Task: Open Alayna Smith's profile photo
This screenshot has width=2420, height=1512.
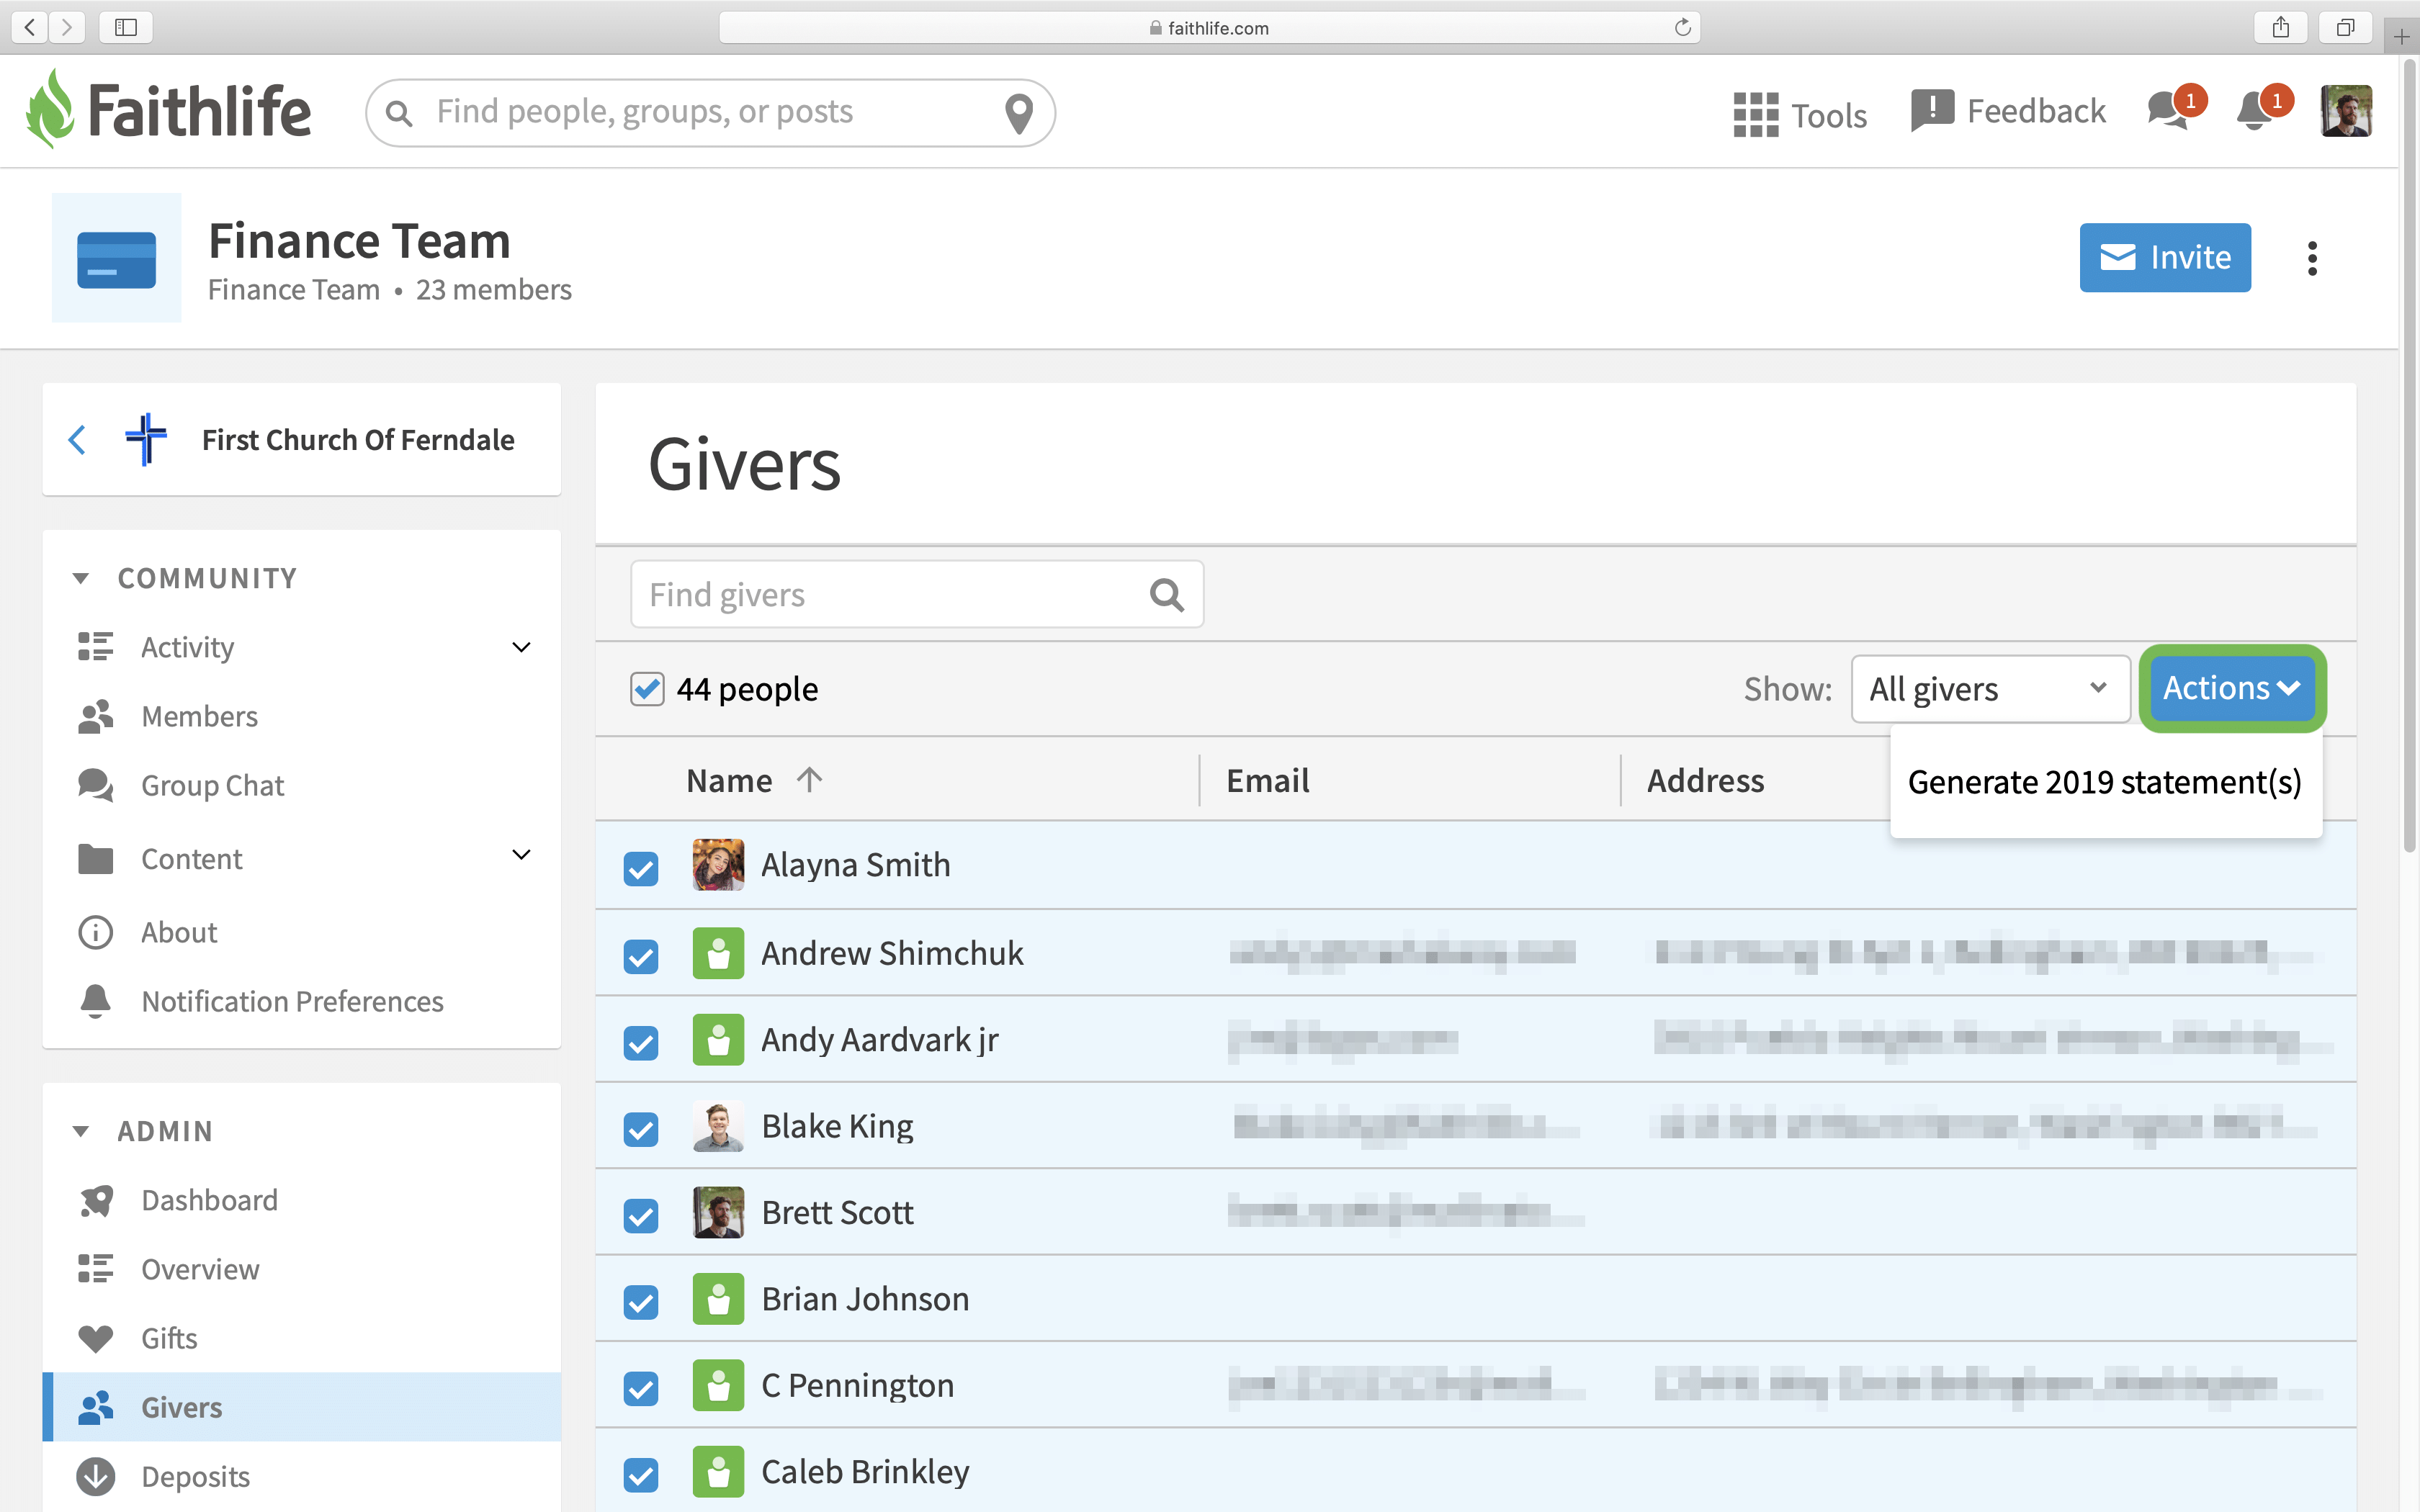Action: pos(718,865)
